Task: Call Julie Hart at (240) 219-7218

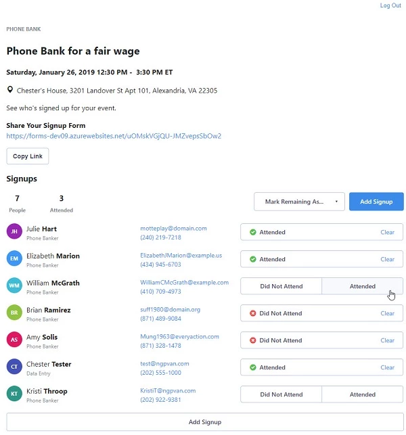Action: click(x=160, y=237)
